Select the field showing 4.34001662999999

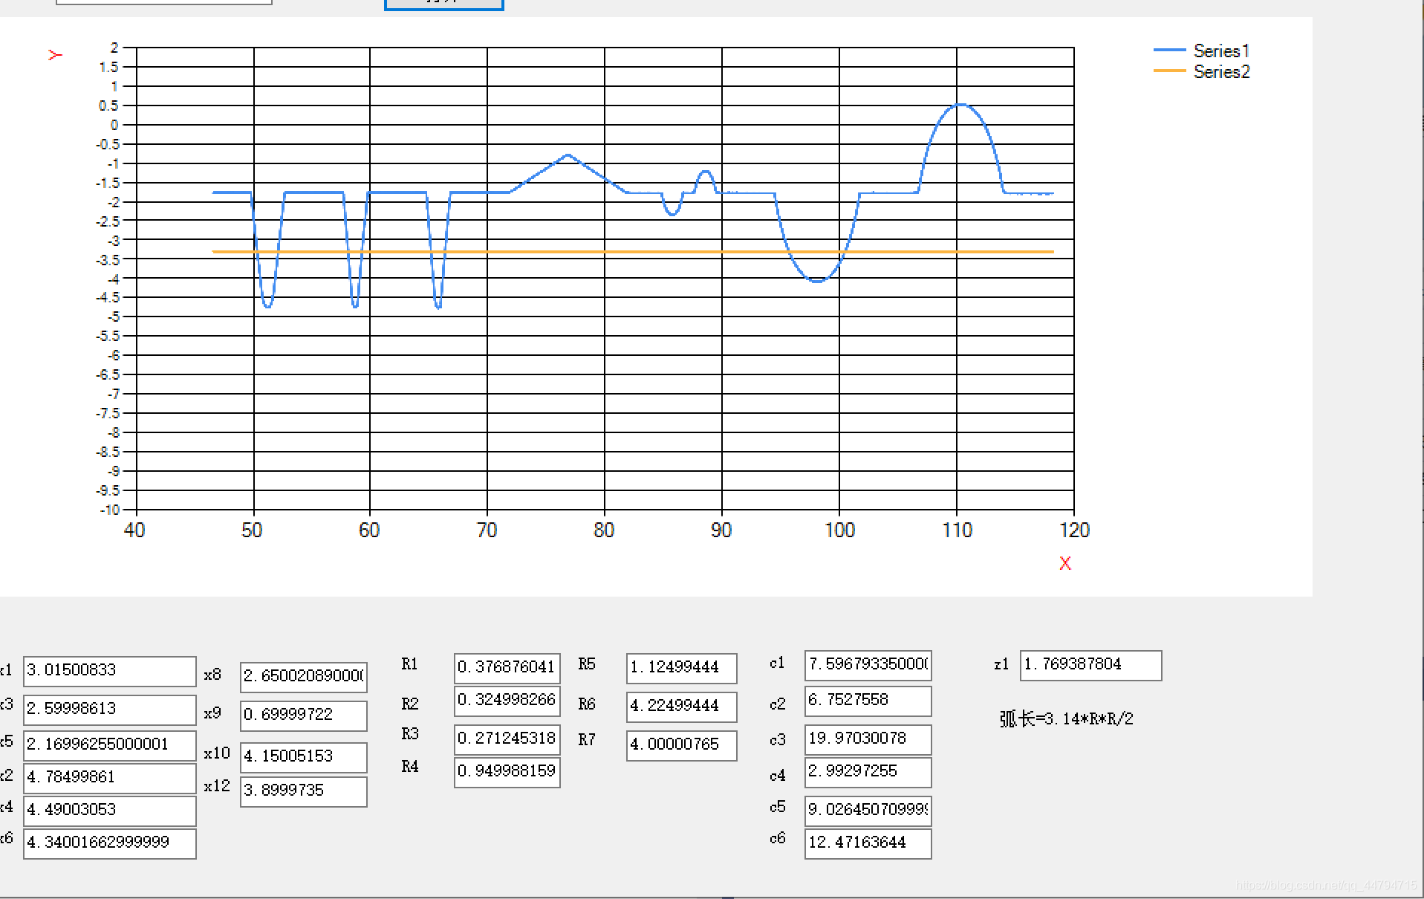110,843
